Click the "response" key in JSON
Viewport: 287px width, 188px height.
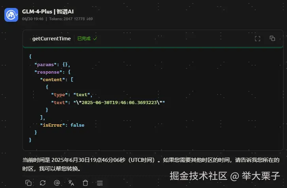pos(48,72)
